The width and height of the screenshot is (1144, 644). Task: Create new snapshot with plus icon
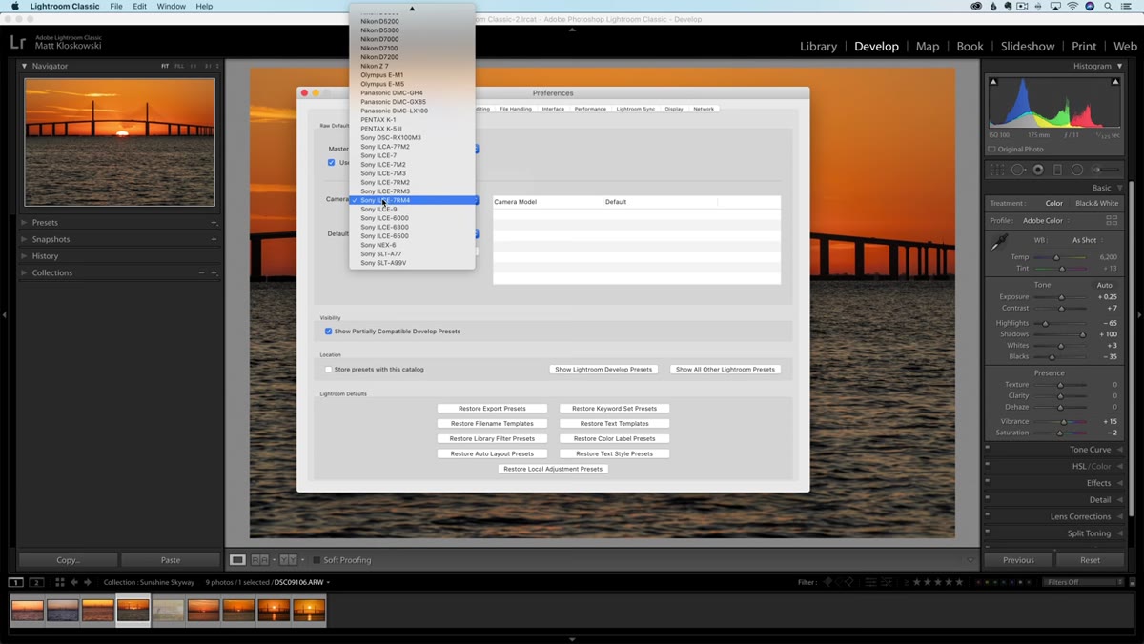(x=214, y=239)
